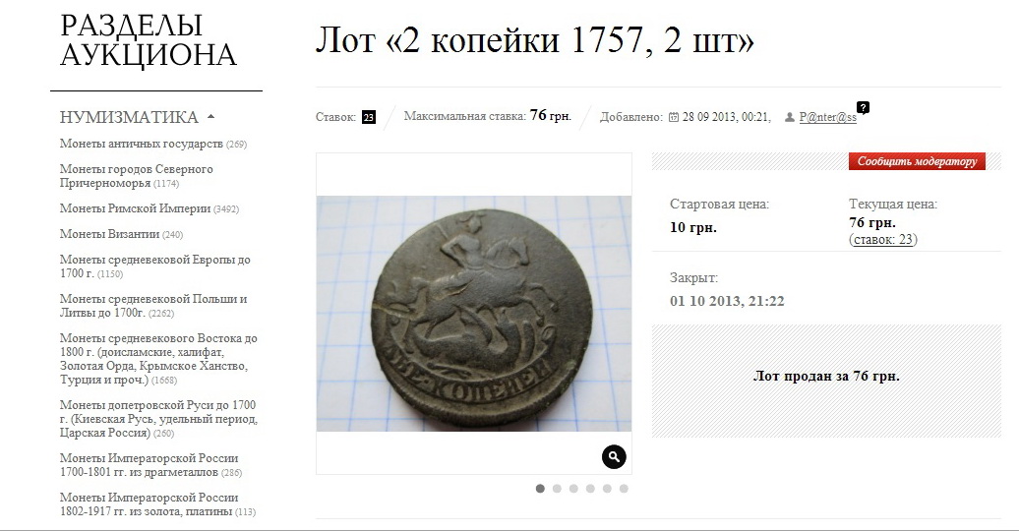Viewport: 1019px width, 531px height.
Task: Select the fourth photo carousel dot
Action: 590,489
